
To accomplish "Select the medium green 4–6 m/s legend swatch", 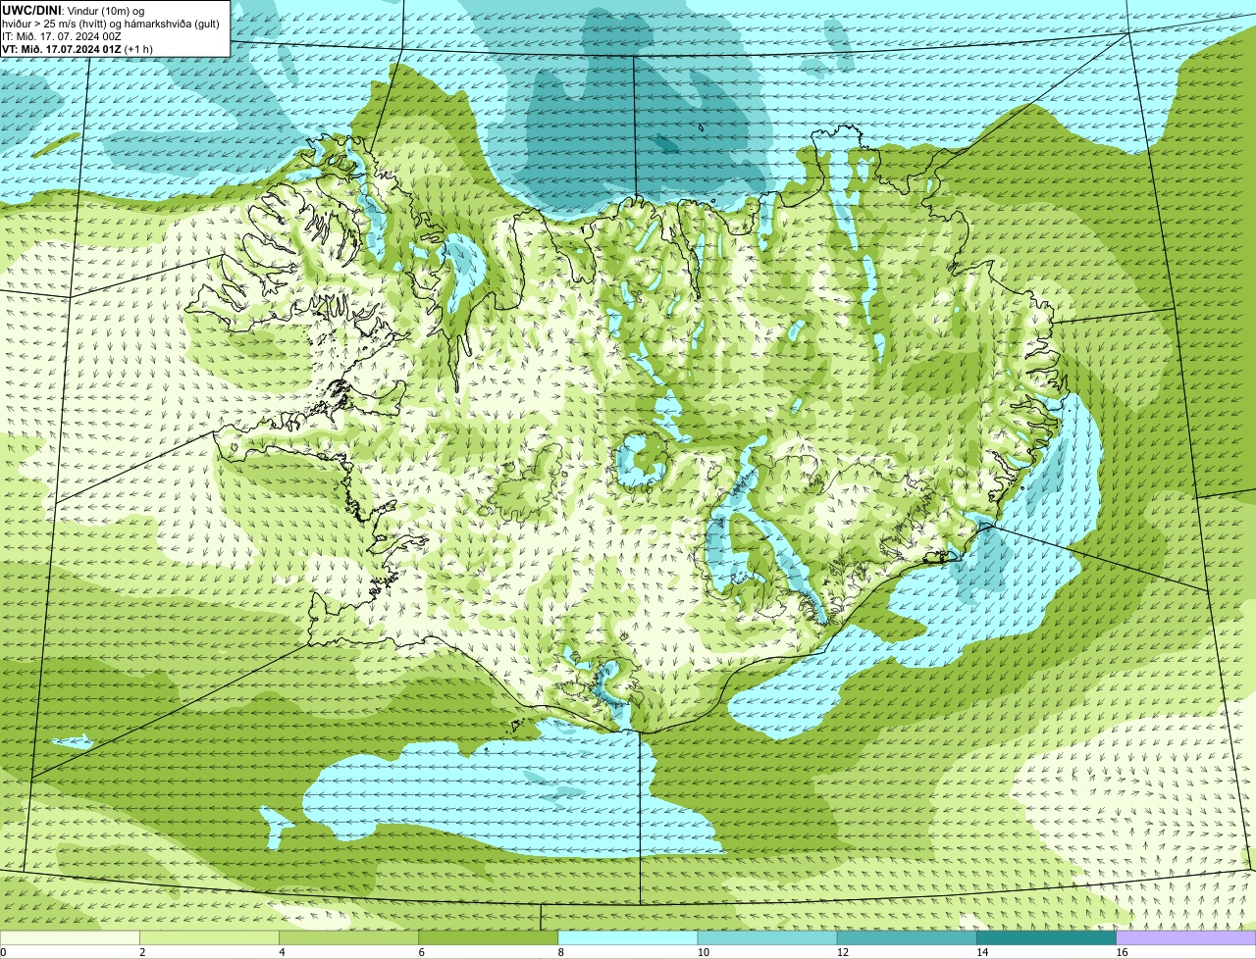I will pyautogui.click(x=348, y=937).
